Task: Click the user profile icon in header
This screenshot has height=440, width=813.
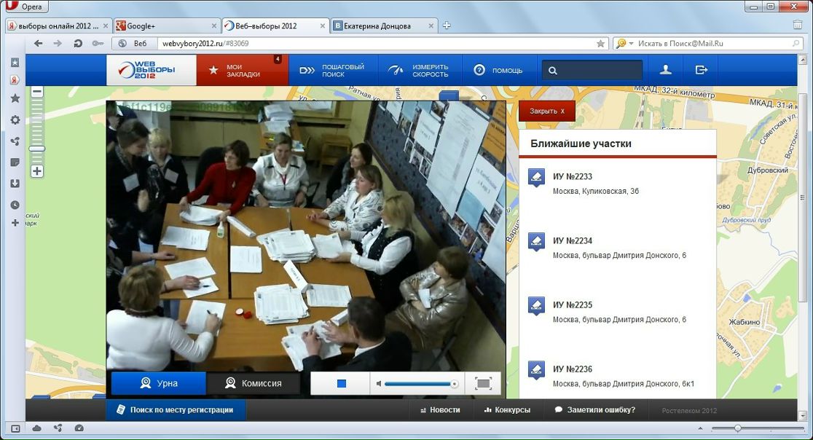Action: pos(665,71)
